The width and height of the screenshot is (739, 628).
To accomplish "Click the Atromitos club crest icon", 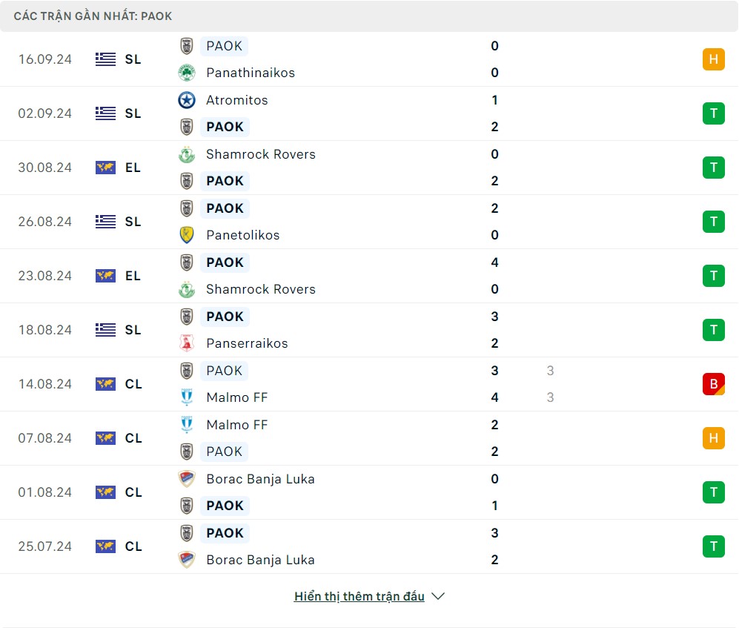I will click(x=186, y=100).
